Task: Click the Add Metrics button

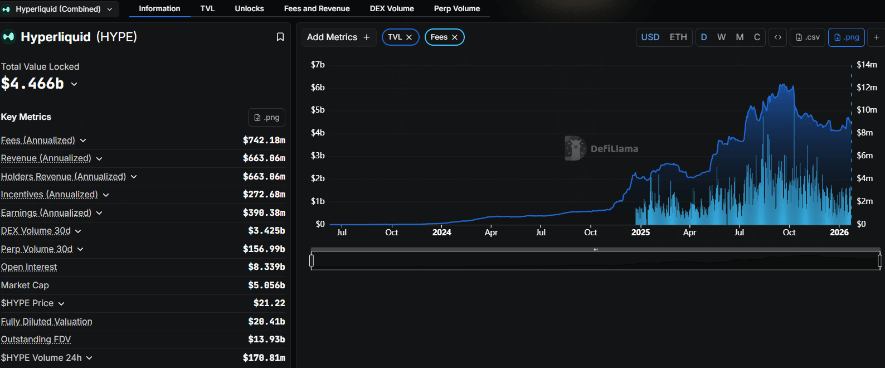Action: pos(338,37)
